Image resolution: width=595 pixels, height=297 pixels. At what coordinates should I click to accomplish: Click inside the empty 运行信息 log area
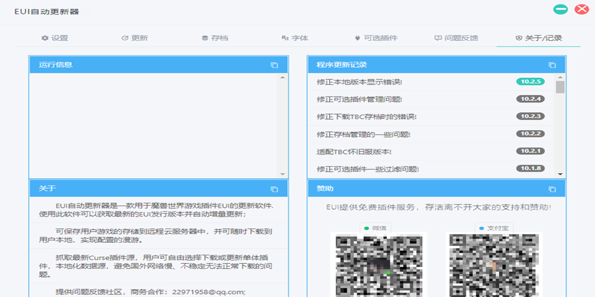click(x=154, y=126)
